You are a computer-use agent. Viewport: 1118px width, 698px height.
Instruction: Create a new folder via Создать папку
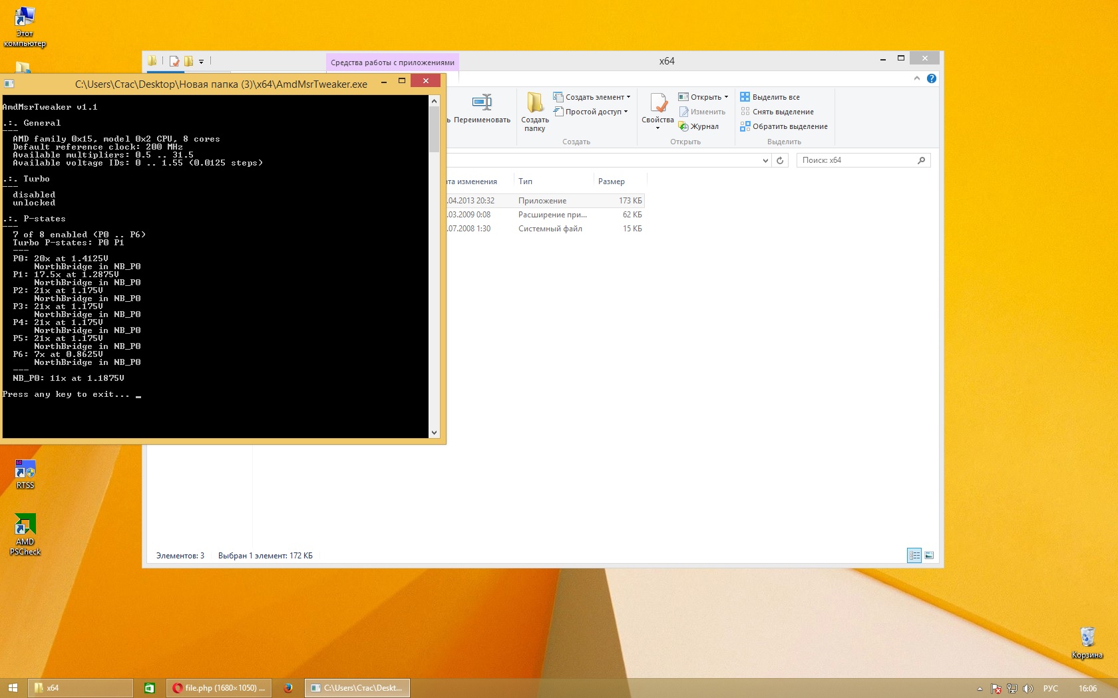tap(535, 112)
